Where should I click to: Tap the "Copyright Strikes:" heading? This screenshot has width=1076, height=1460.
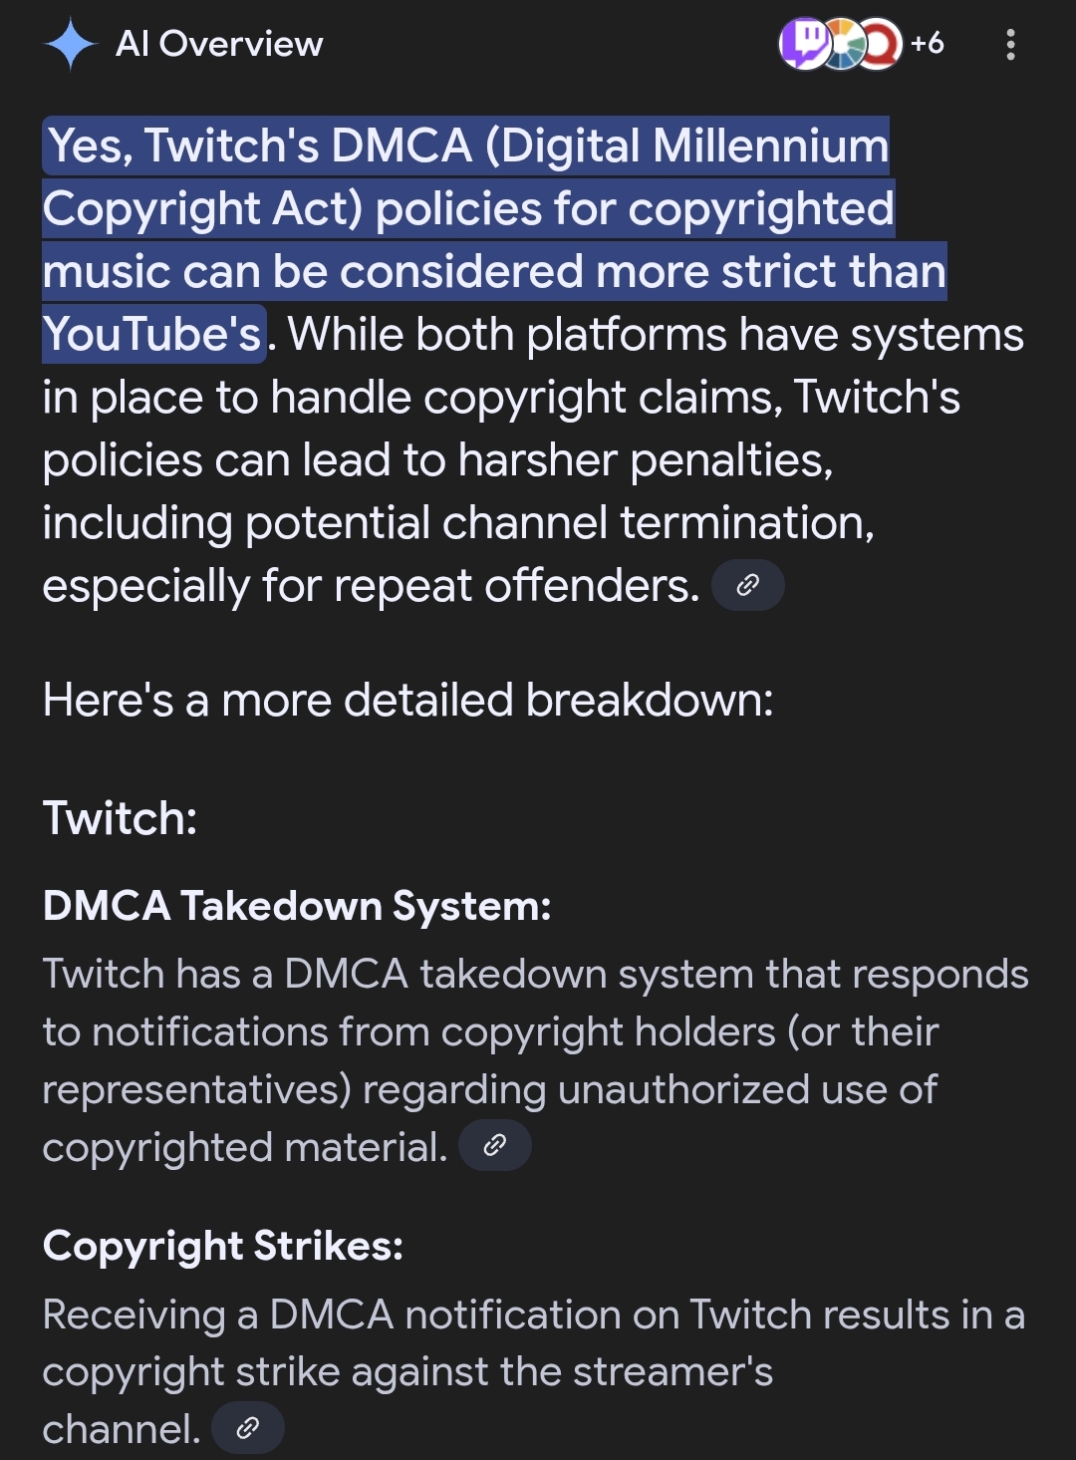(x=223, y=1246)
